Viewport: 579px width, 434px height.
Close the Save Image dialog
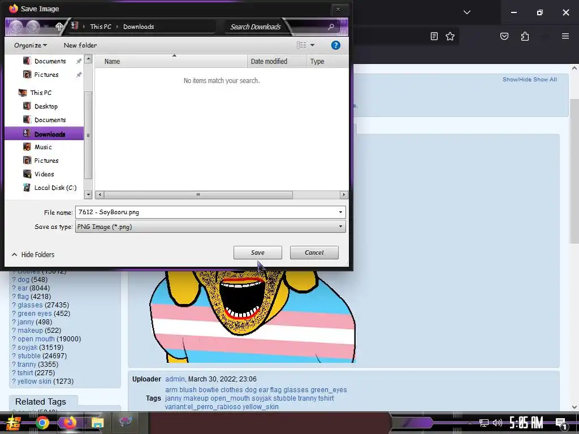click(338, 9)
